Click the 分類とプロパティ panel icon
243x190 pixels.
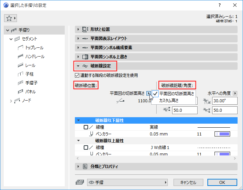point(85,167)
